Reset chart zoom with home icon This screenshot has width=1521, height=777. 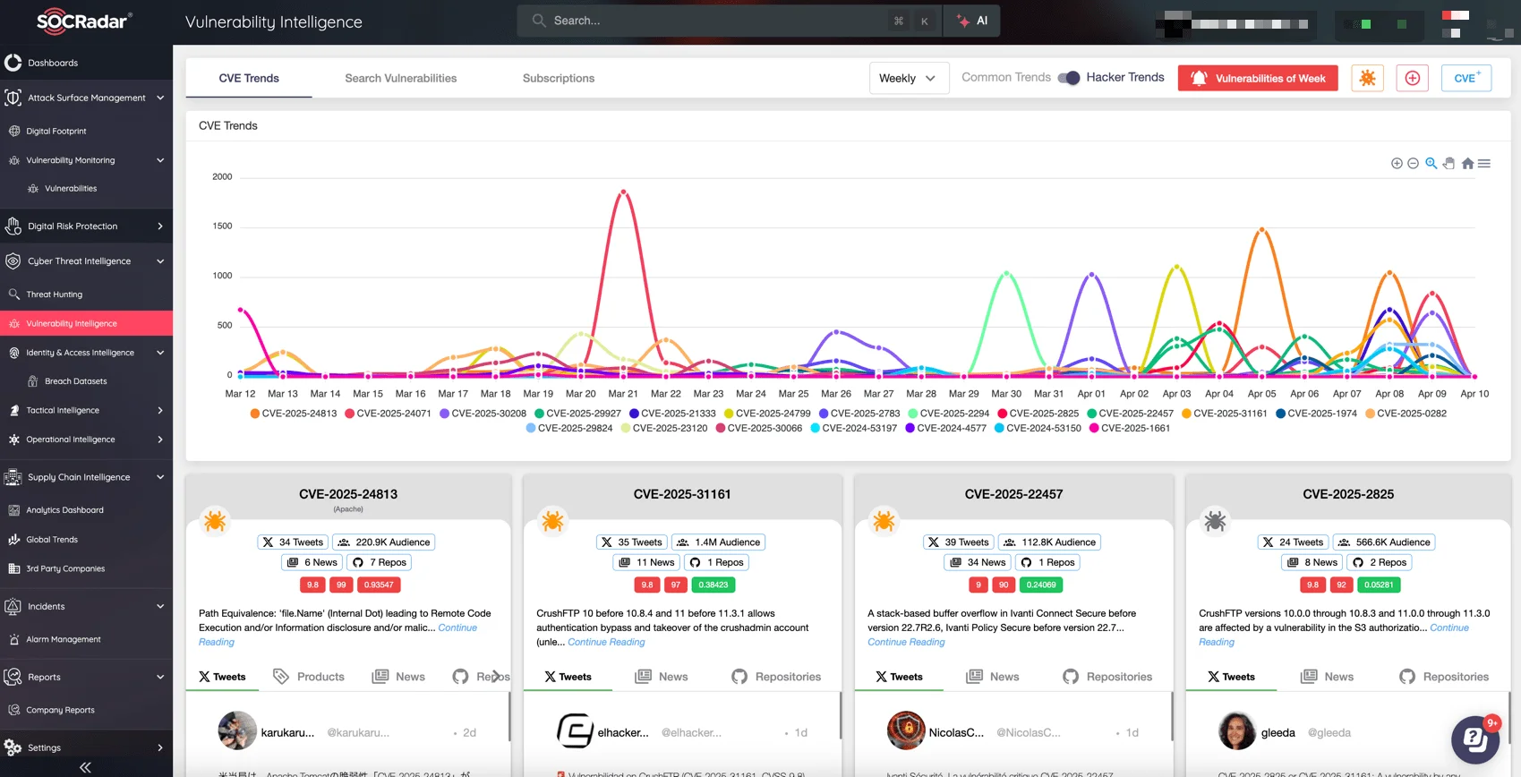(x=1467, y=163)
